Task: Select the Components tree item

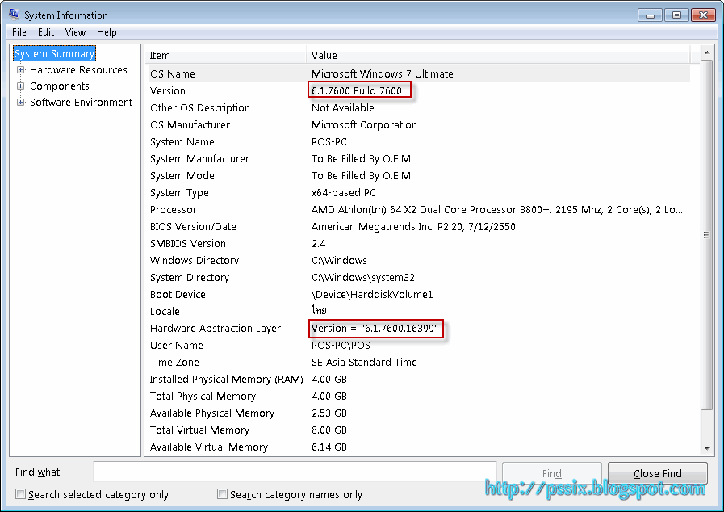Action: coord(60,86)
